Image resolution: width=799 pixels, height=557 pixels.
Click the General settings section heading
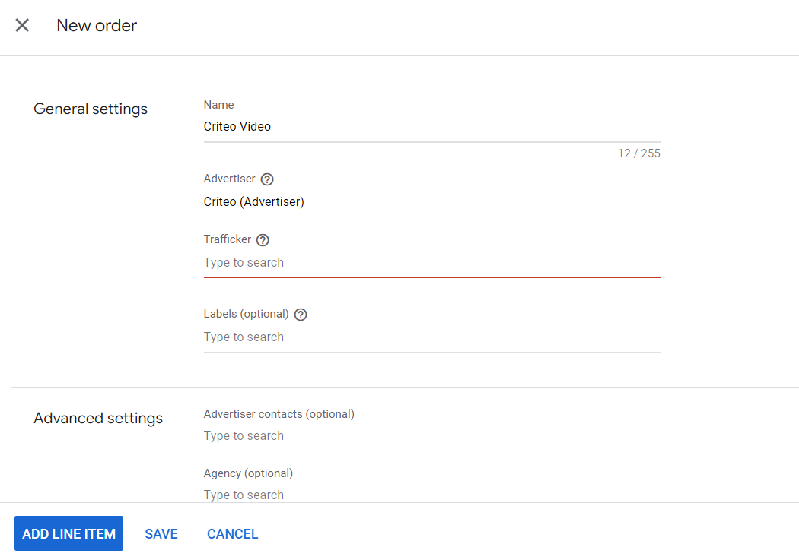[x=91, y=109]
